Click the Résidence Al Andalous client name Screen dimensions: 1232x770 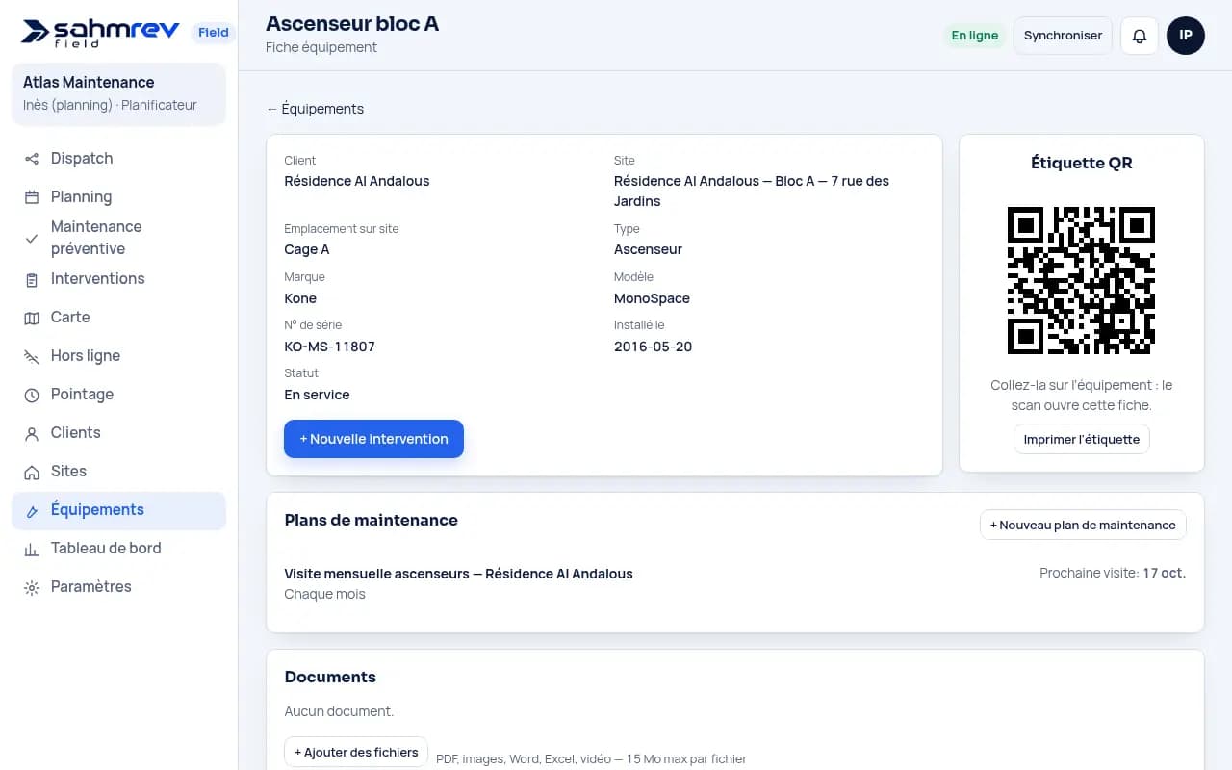coord(357,181)
